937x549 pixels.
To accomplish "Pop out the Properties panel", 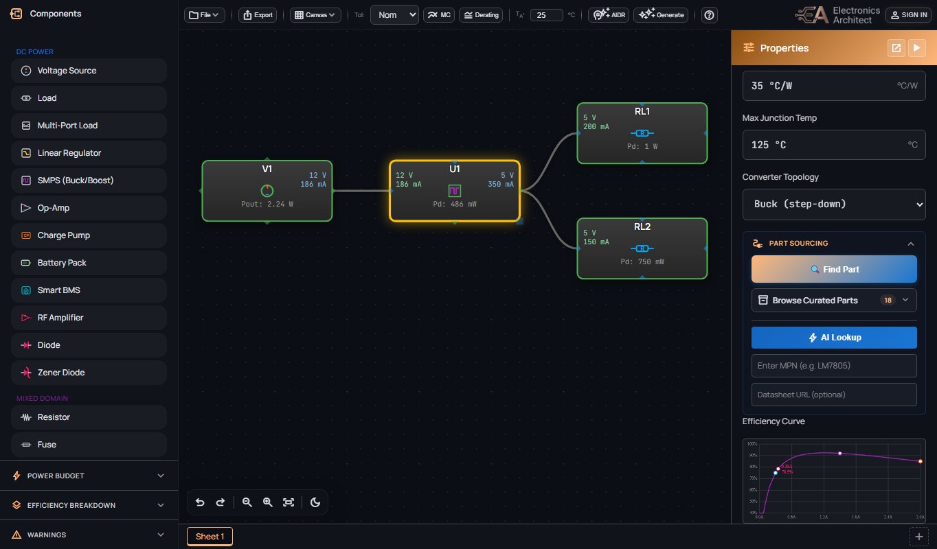I will click(x=896, y=48).
